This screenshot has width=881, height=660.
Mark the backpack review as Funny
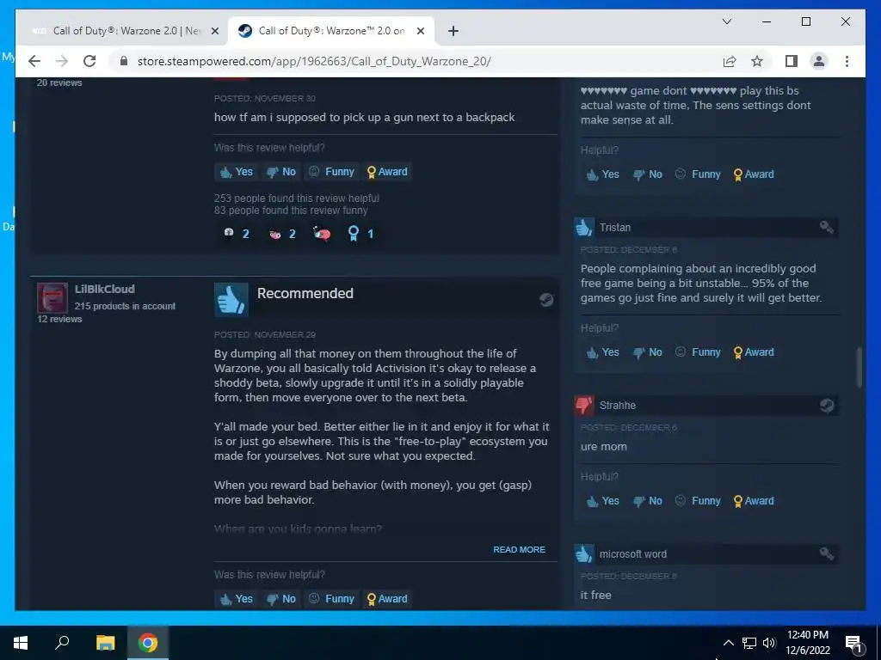pyautogui.click(x=331, y=172)
